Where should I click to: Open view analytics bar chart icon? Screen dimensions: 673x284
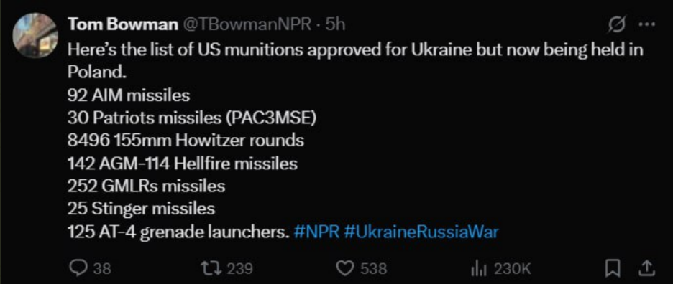click(477, 269)
